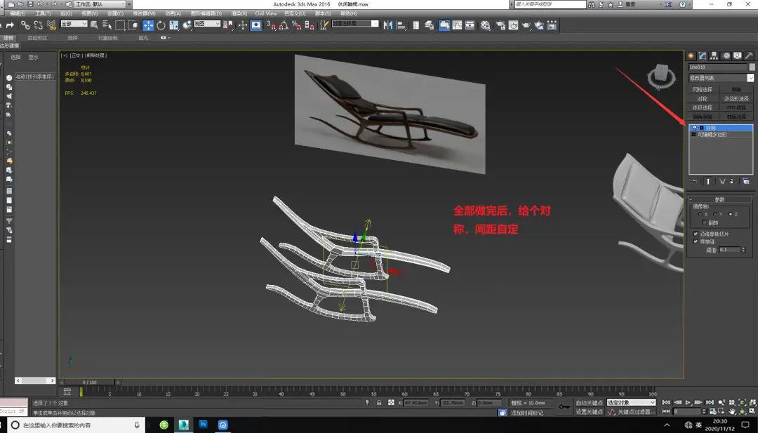
Task: Click the Angle Snap toggle icon
Action: pos(283,25)
